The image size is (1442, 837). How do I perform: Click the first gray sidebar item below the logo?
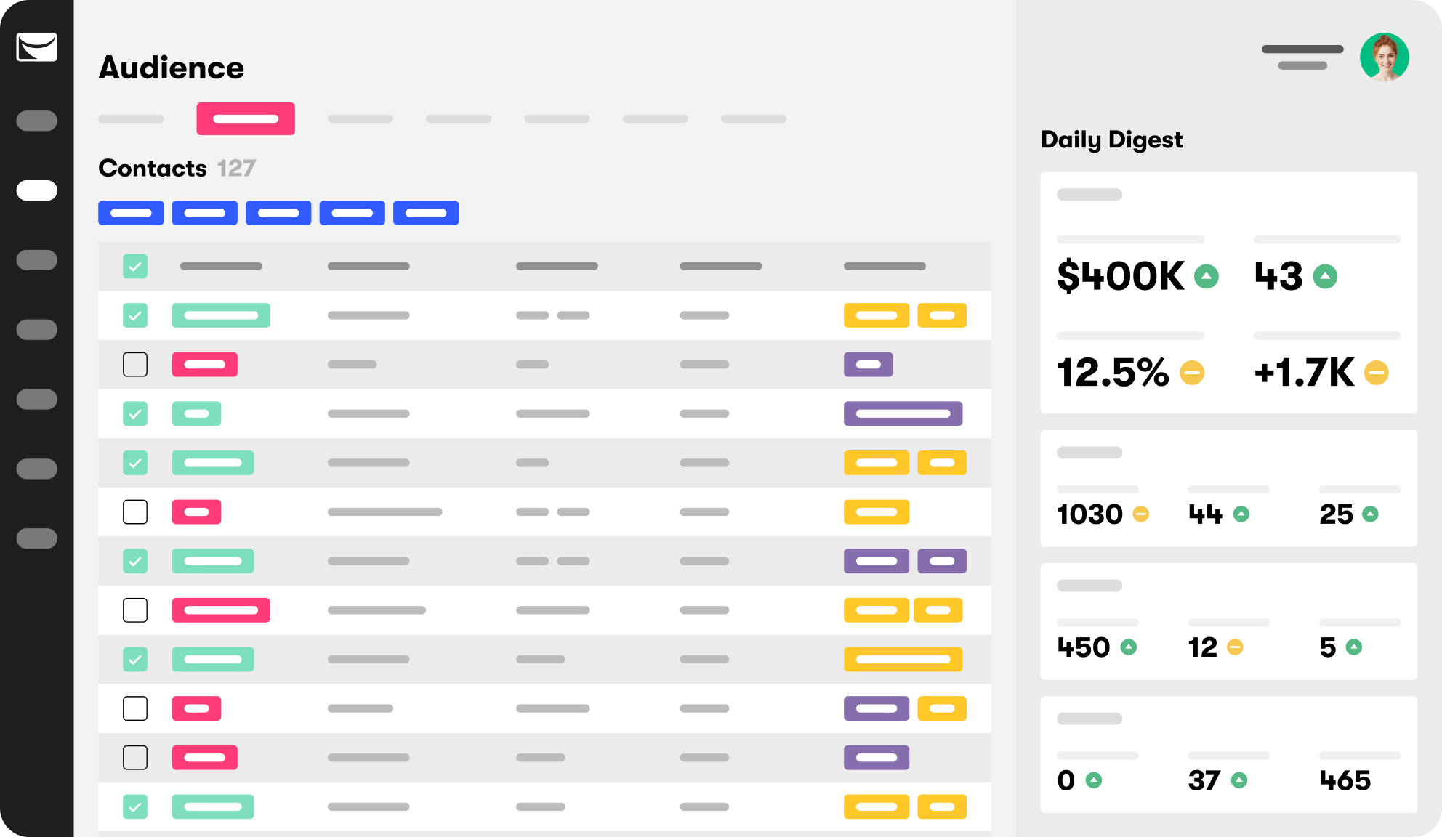coord(36,121)
